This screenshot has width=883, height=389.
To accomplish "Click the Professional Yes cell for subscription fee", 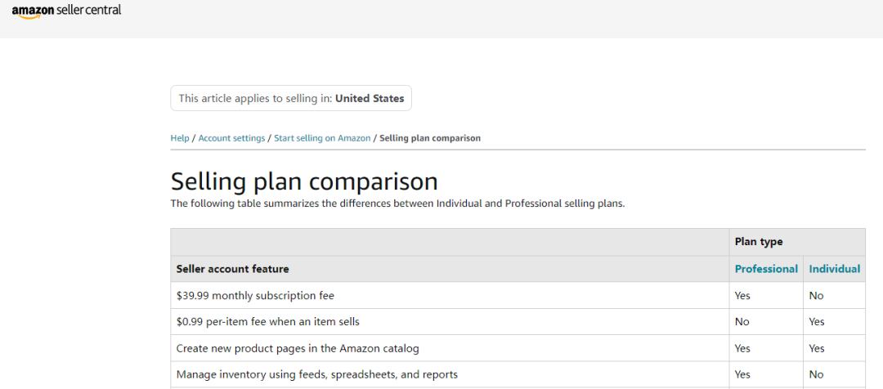I will click(x=766, y=296).
